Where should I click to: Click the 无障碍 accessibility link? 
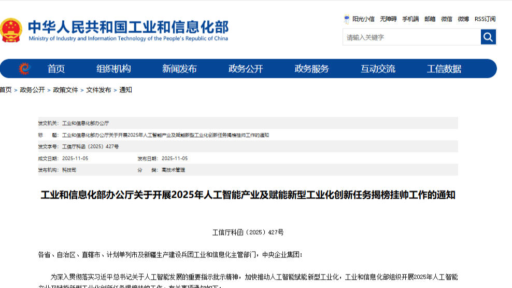click(x=388, y=19)
